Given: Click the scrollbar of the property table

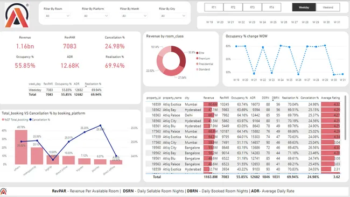Looking at the screenshot, I should click(345, 118).
